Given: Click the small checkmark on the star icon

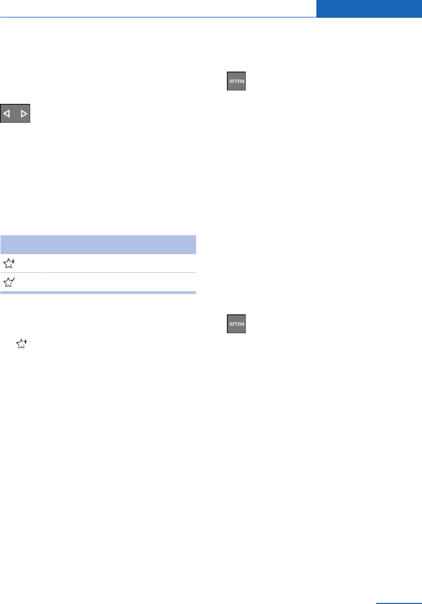Looking at the screenshot, I should click(12, 280).
